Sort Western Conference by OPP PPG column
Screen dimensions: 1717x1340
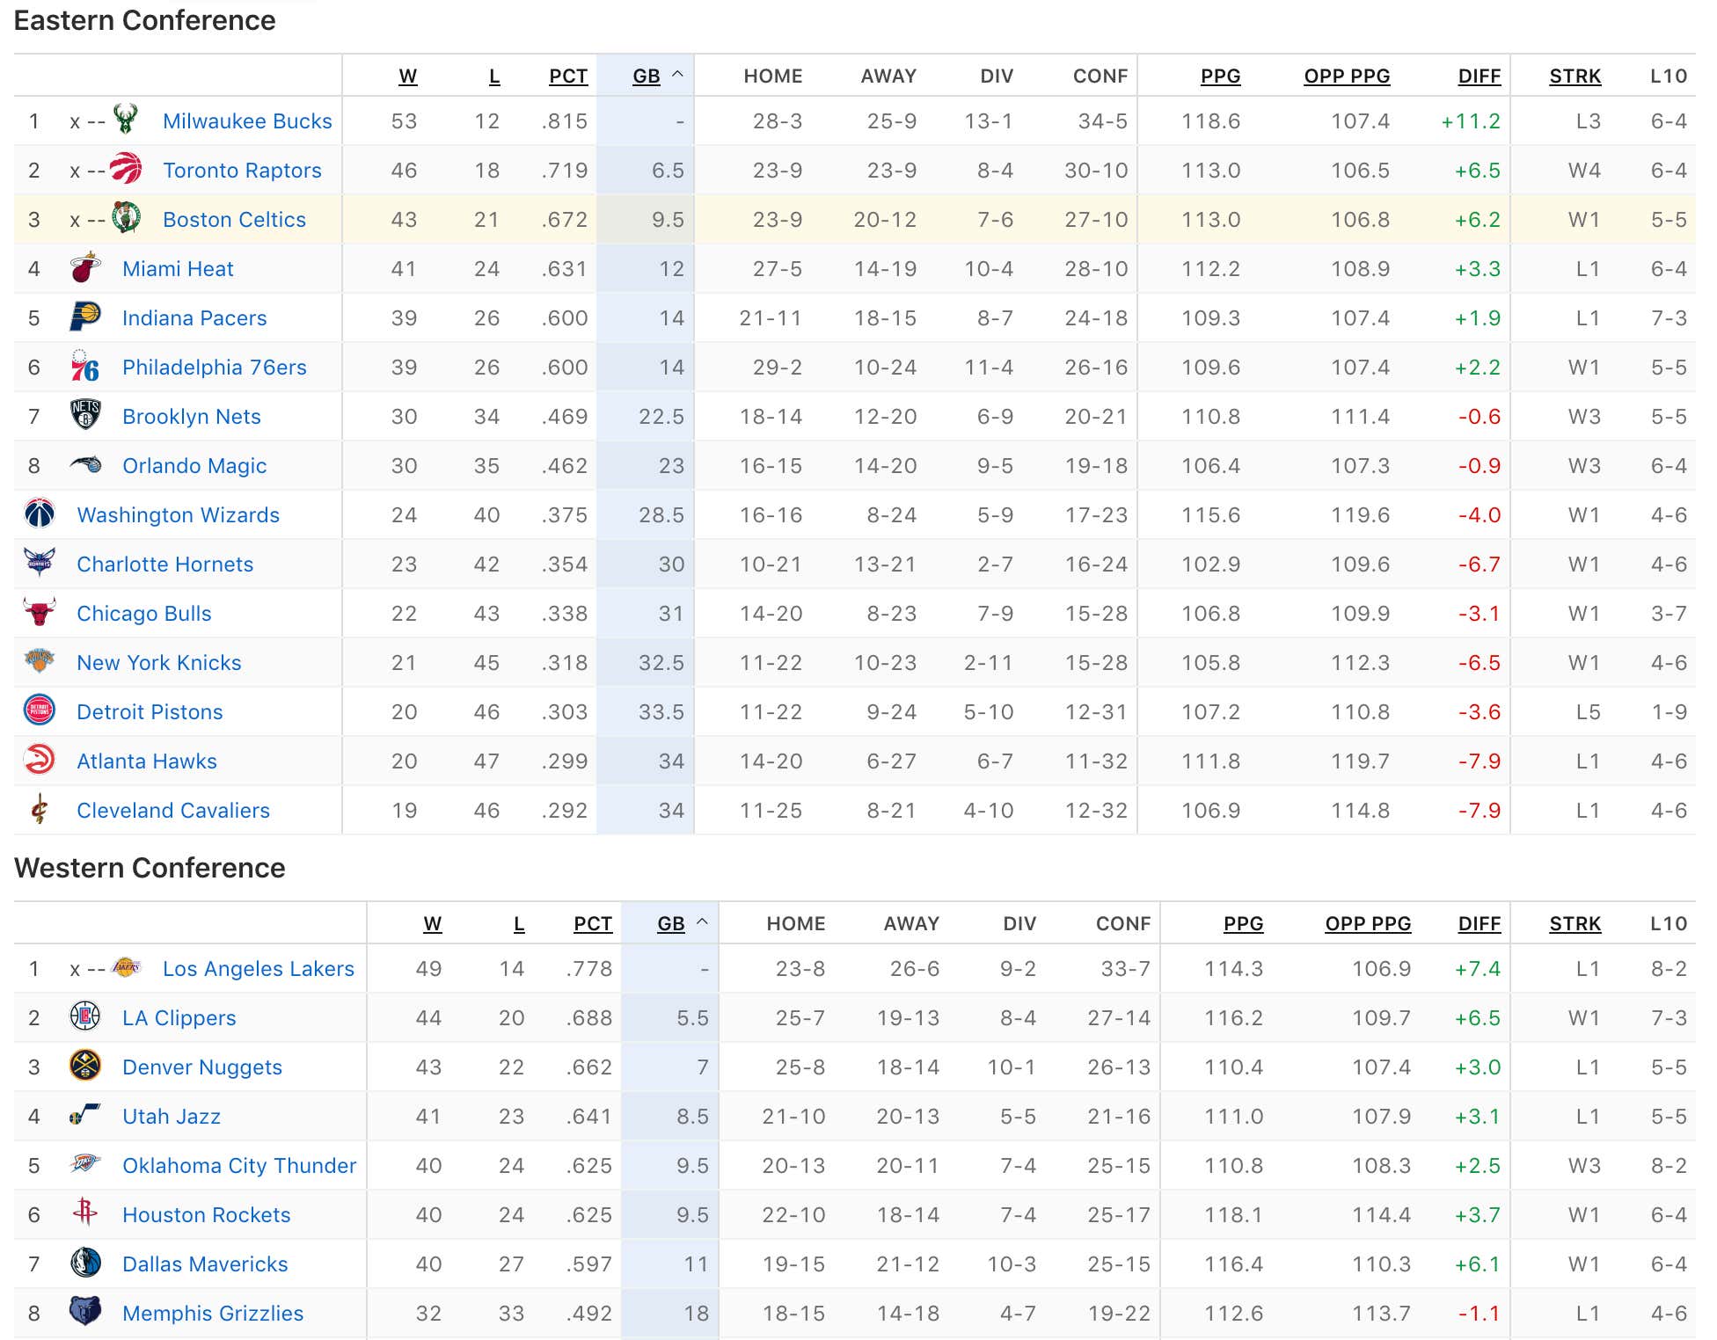pos(1368,924)
